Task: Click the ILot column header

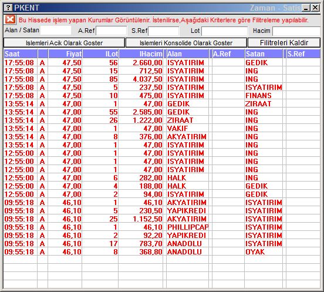Action: pyautogui.click(x=100, y=54)
